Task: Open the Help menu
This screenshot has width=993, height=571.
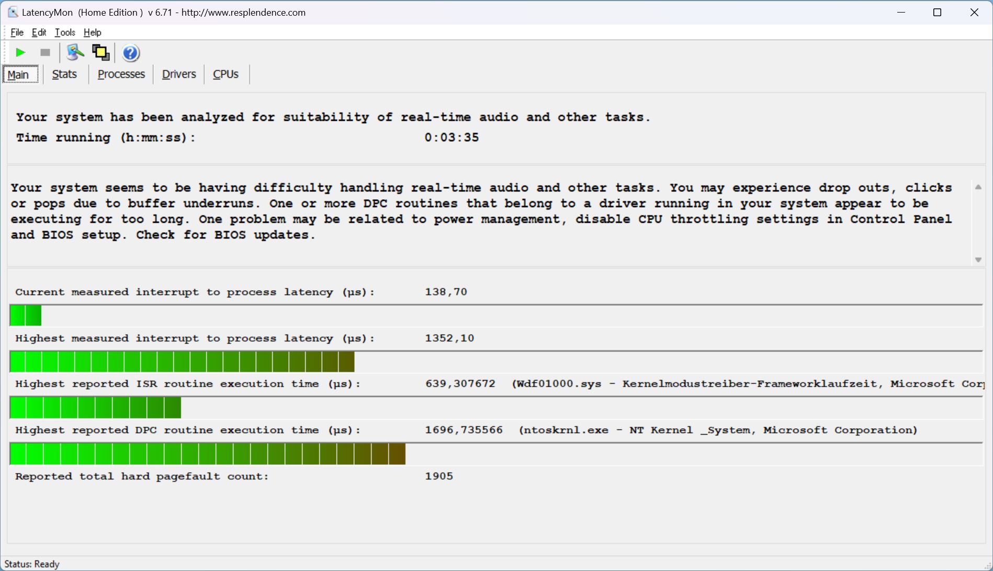Action: [92, 32]
